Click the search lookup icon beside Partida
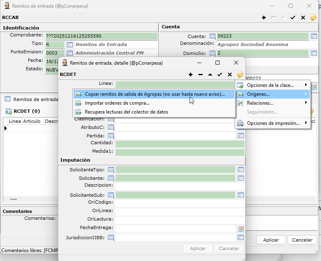Viewport: 321px width, 261px height. tap(110, 136)
